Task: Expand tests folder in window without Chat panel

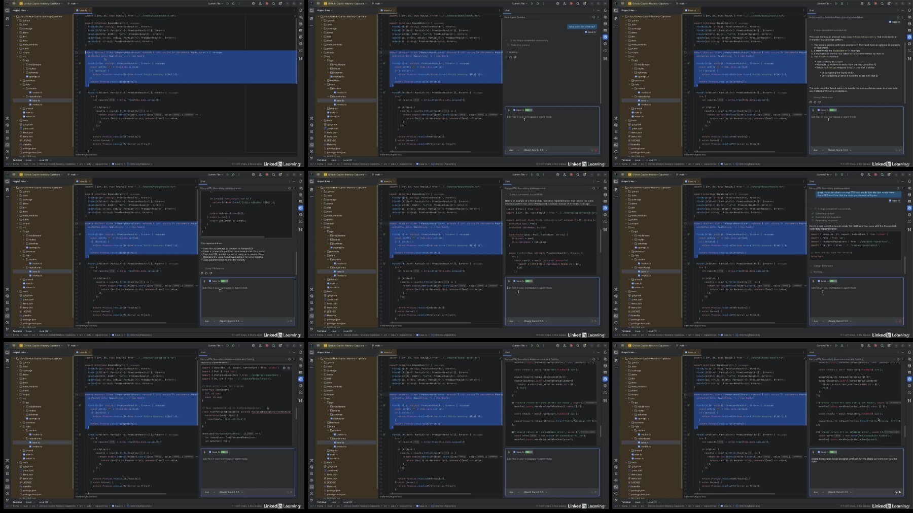Action: [17, 120]
